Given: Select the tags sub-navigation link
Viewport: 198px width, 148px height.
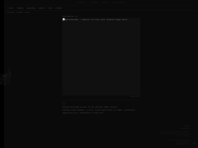Looking at the screenshot, I should coord(27,12).
